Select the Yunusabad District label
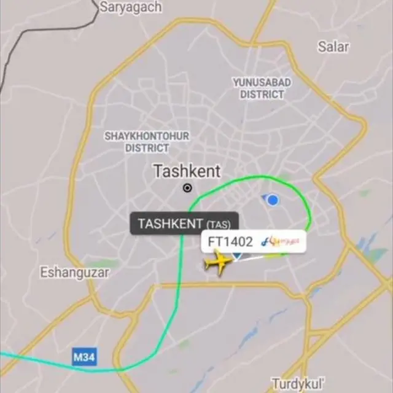 pyautogui.click(x=262, y=88)
